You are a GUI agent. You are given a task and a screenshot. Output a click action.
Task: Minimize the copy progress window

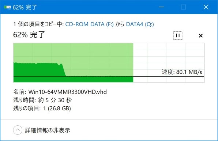[x=161, y=7]
